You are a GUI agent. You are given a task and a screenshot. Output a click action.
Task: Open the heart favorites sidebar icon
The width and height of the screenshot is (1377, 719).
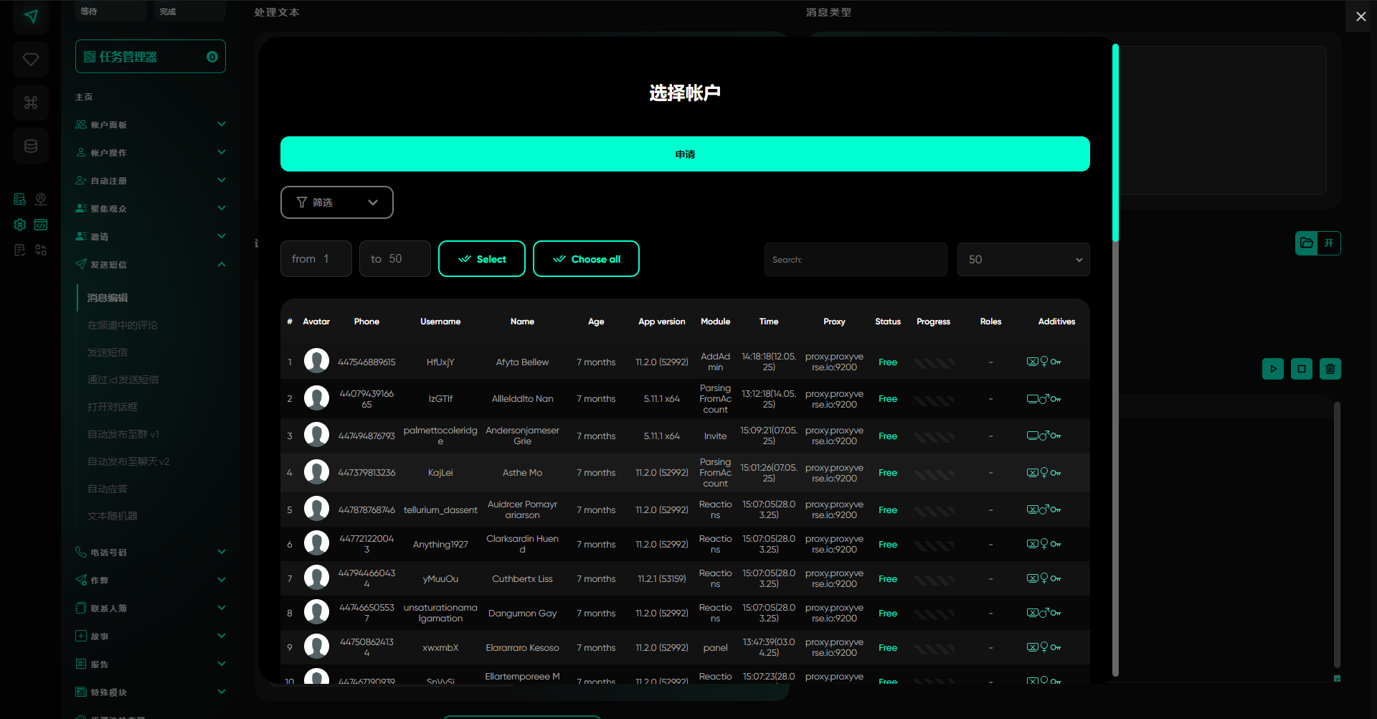pos(31,60)
